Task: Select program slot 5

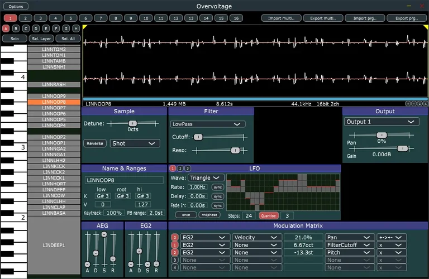Action: (70, 18)
